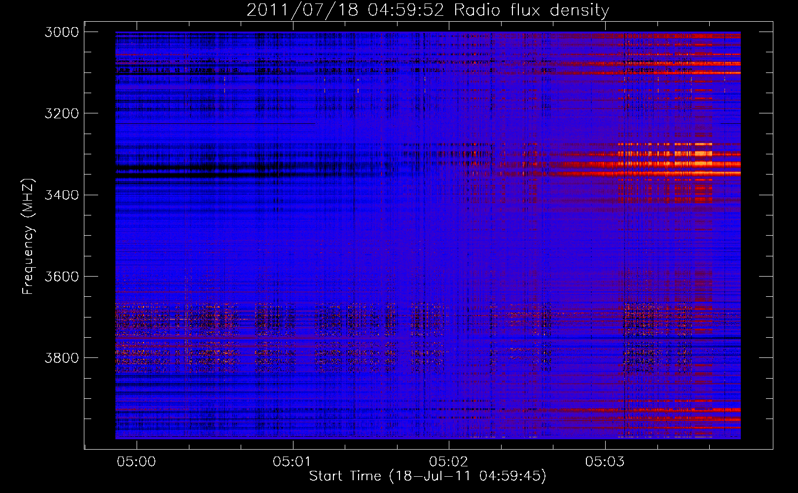This screenshot has height=493, width=798.
Task: Click the 'Start Time' x-axis title
Action: coord(345,476)
